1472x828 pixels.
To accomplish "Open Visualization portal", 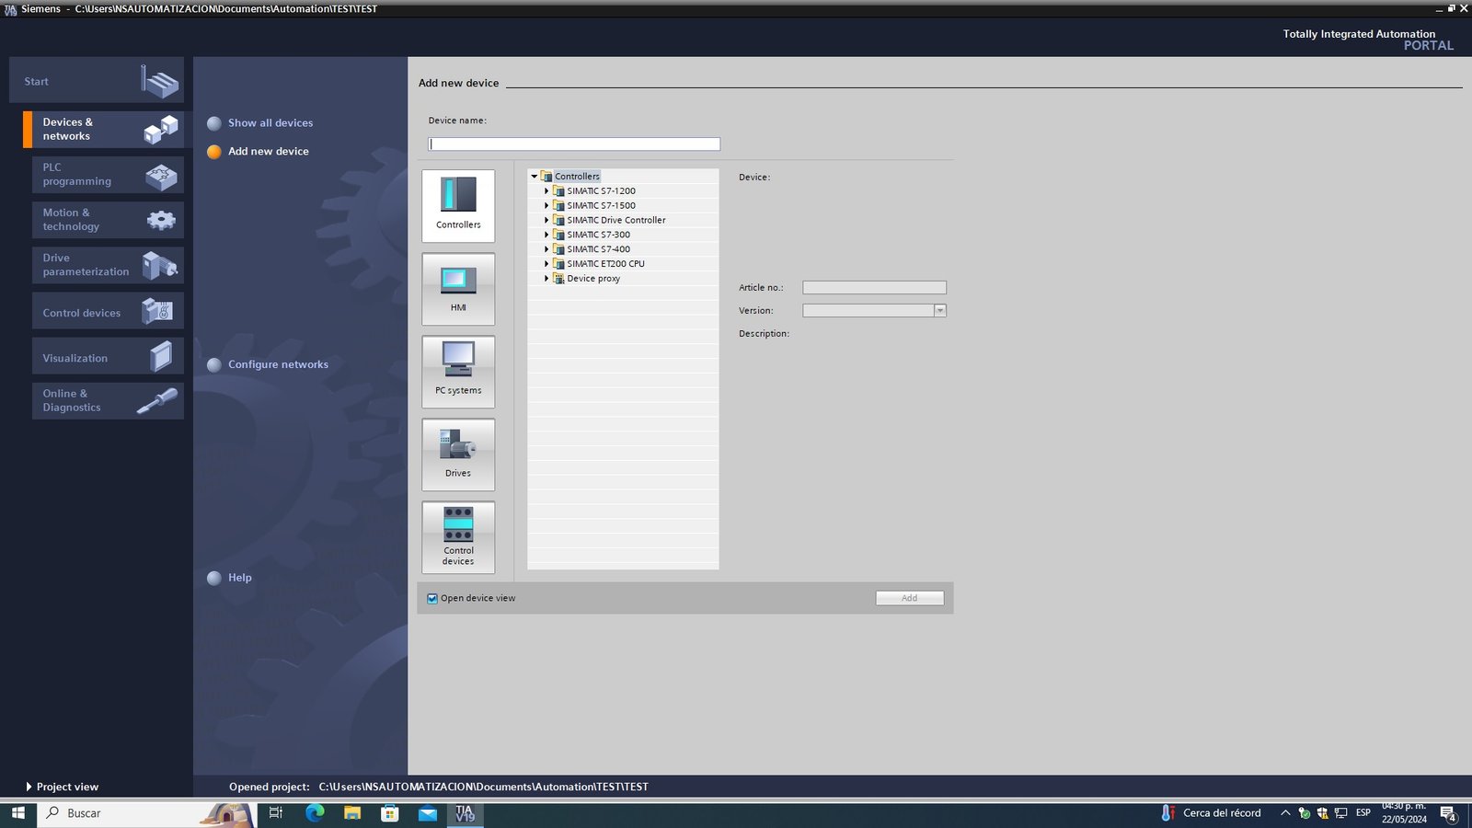I will [108, 356].
